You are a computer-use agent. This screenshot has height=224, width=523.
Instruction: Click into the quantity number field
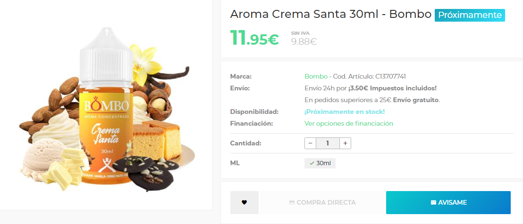tap(328, 143)
